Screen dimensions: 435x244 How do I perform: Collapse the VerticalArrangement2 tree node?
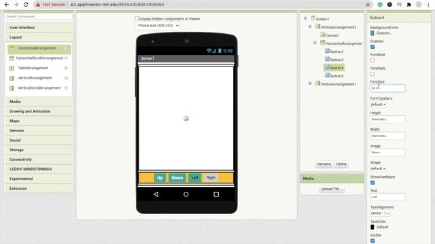(310, 26)
